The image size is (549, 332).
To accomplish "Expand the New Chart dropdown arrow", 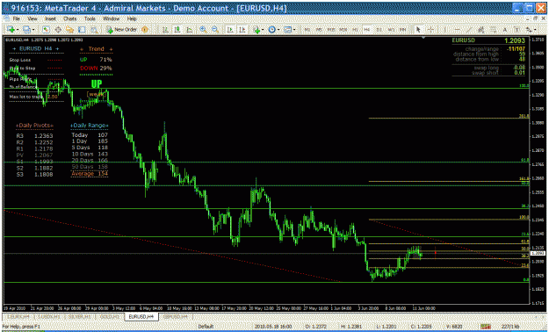I will click(x=17, y=30).
